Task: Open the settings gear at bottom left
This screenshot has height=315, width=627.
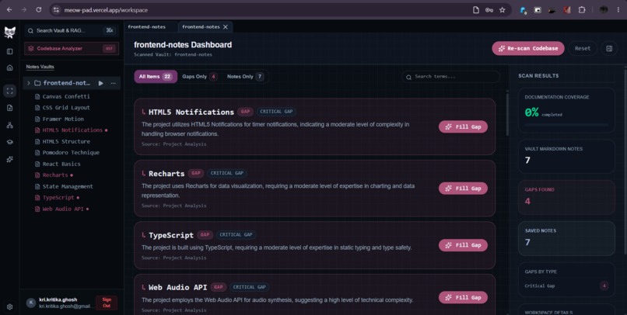Action: [x=10, y=306]
